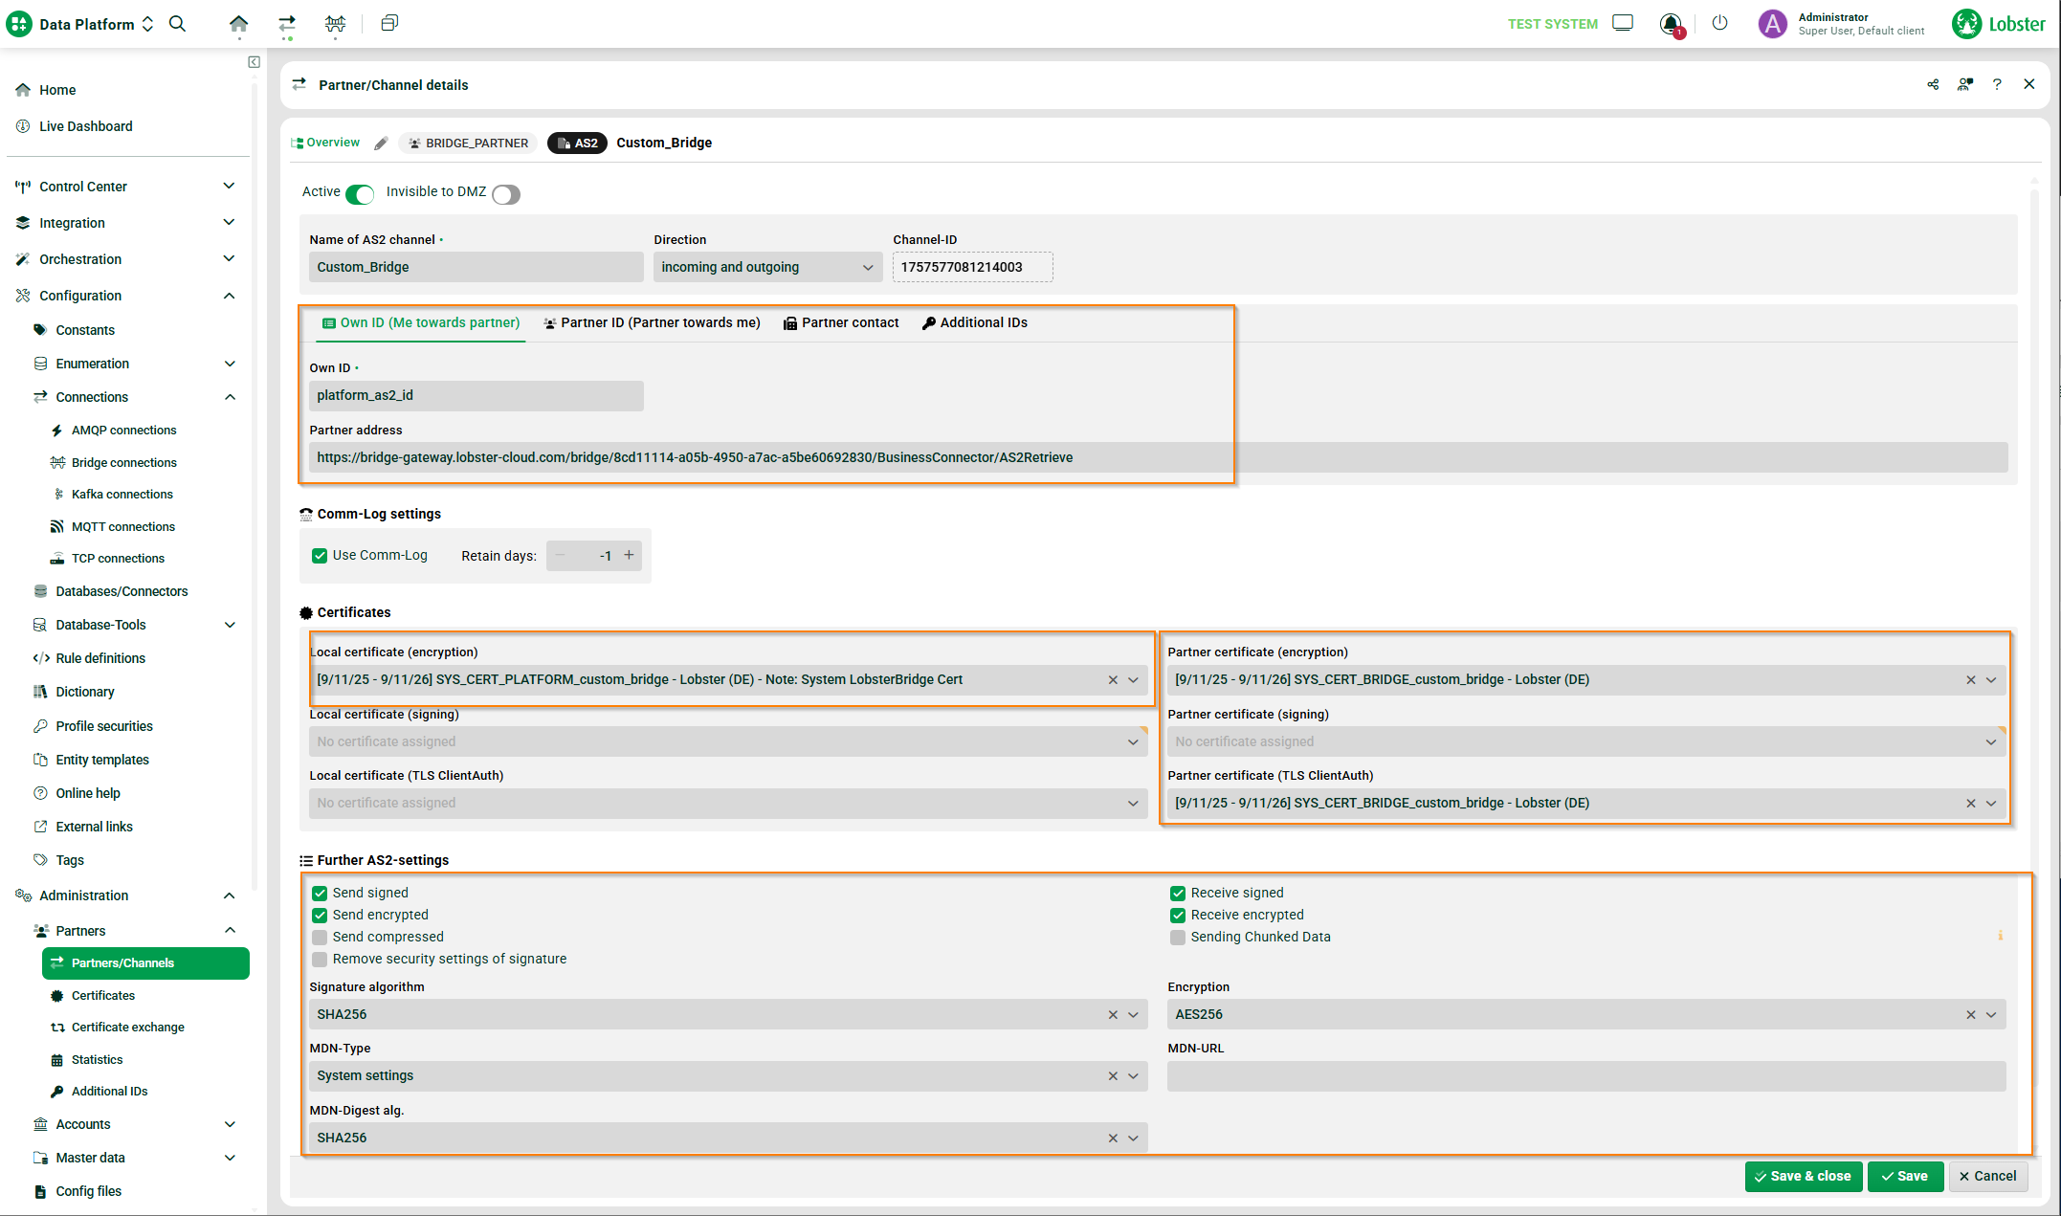Click the share icon in panel header
2061x1216 pixels.
click(x=1933, y=84)
